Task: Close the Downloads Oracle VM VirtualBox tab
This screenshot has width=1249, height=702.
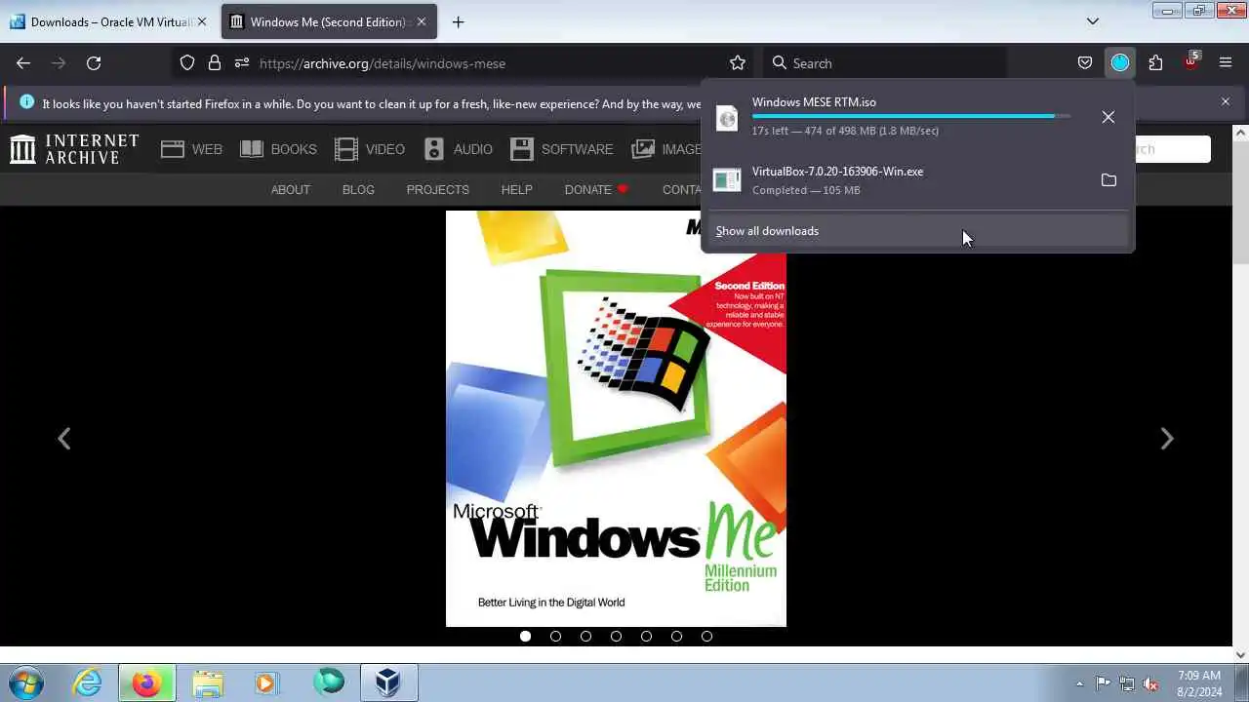Action: tap(202, 21)
